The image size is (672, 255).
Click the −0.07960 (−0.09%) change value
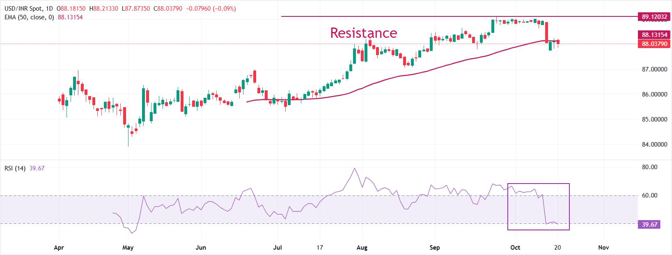[x=212, y=9]
